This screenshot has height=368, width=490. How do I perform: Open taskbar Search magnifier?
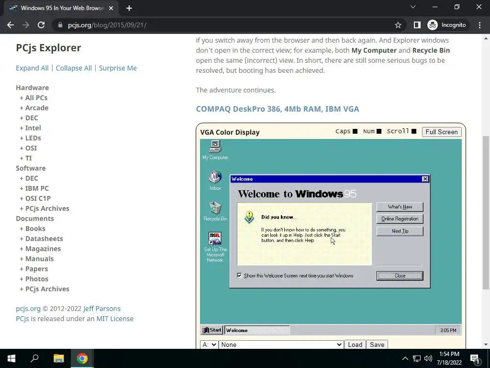[34, 358]
